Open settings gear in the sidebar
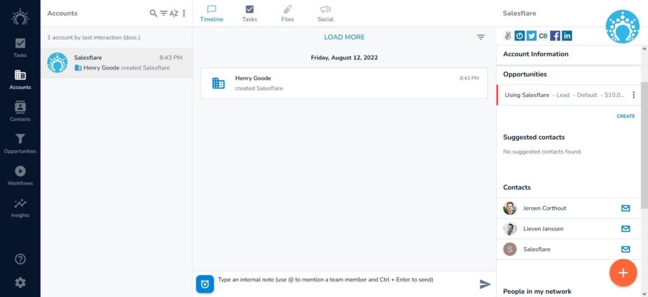This screenshot has width=648, height=297. pyautogui.click(x=20, y=282)
